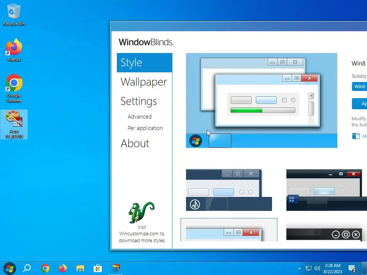This screenshot has height=275, width=367.
Task: Open the Settings section
Action: [x=139, y=101]
